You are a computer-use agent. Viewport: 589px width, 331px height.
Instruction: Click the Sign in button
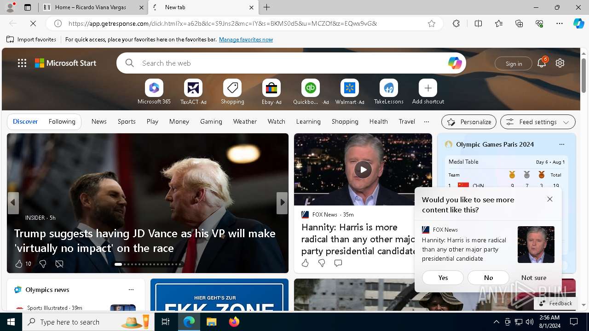tap(514, 63)
